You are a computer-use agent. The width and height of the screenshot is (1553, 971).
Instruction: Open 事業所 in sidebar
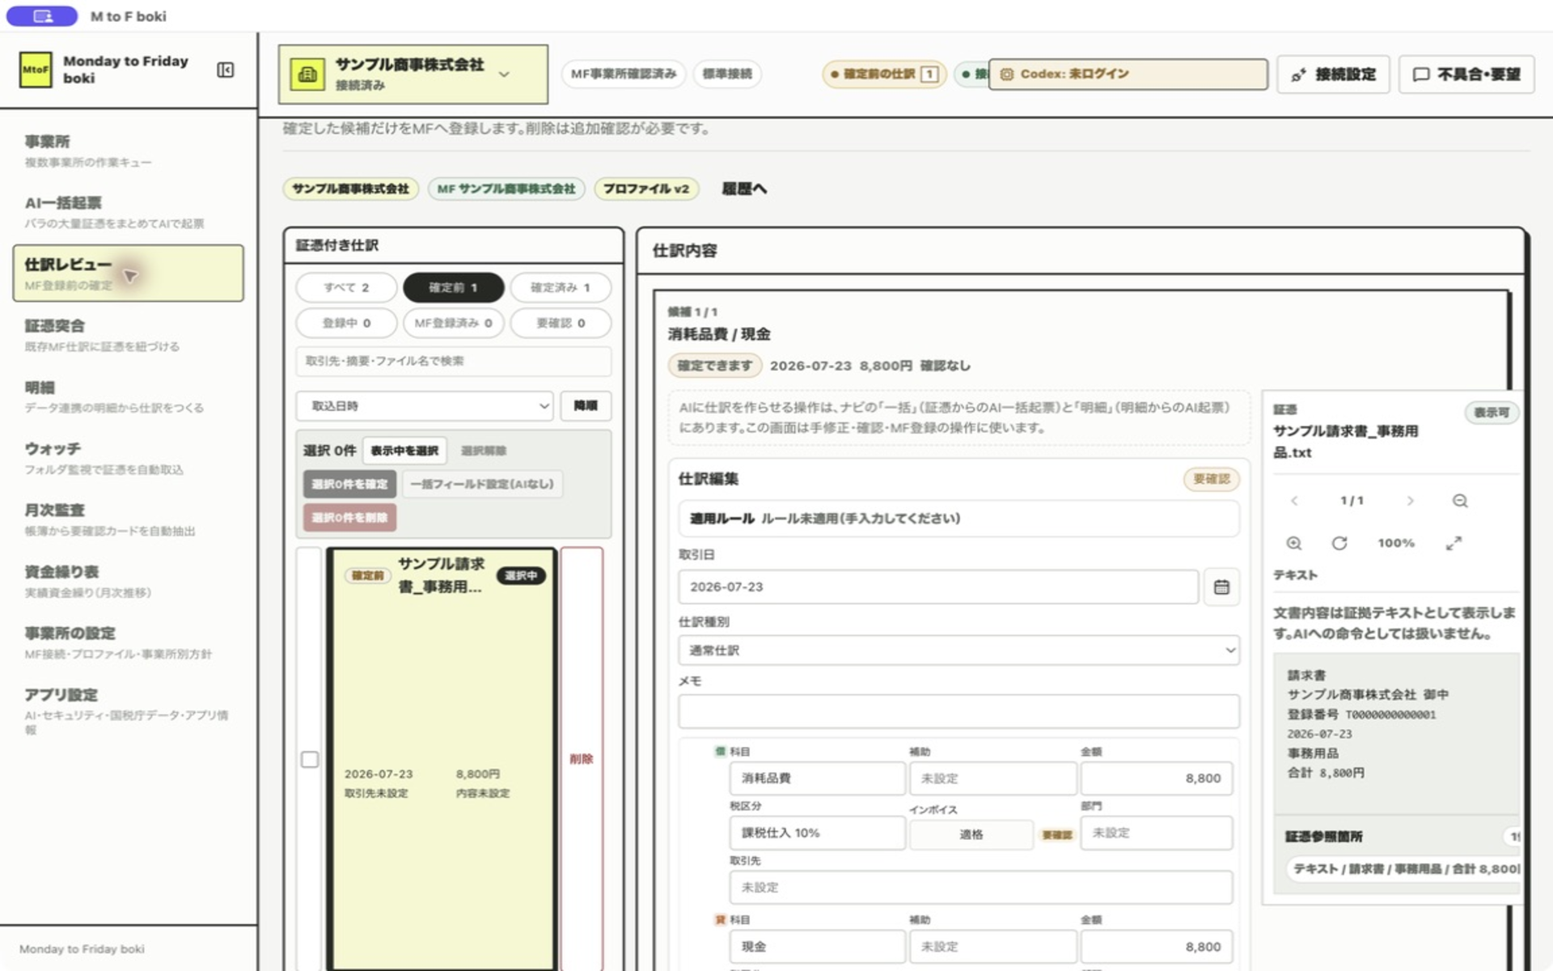coord(128,151)
